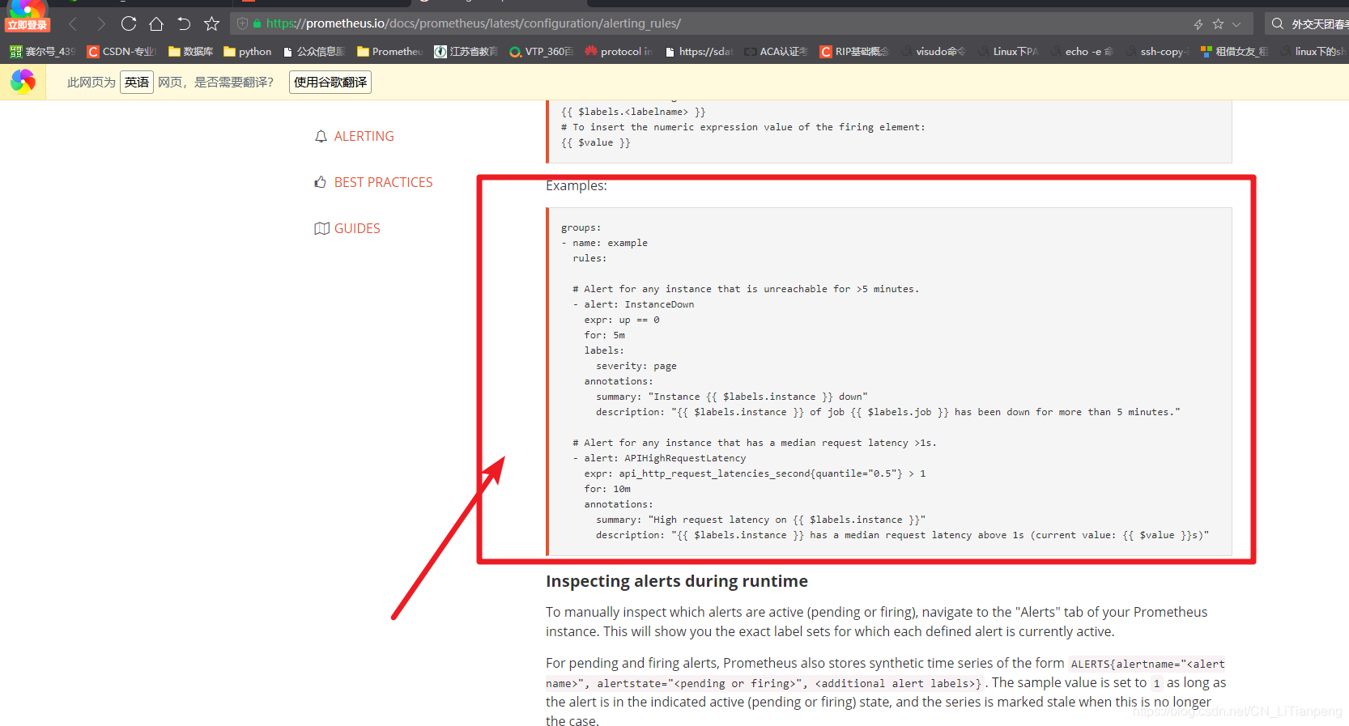Viewport: 1349px width, 726px height.
Task: Open the 租借女友 bookmark
Action: tap(1235, 51)
